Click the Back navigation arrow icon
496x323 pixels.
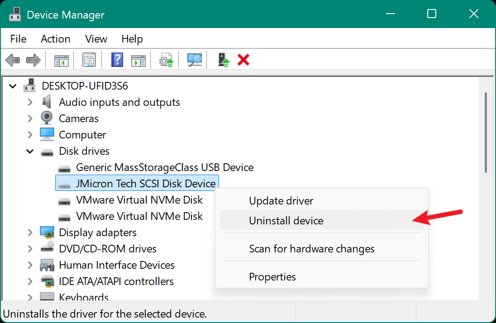13,59
